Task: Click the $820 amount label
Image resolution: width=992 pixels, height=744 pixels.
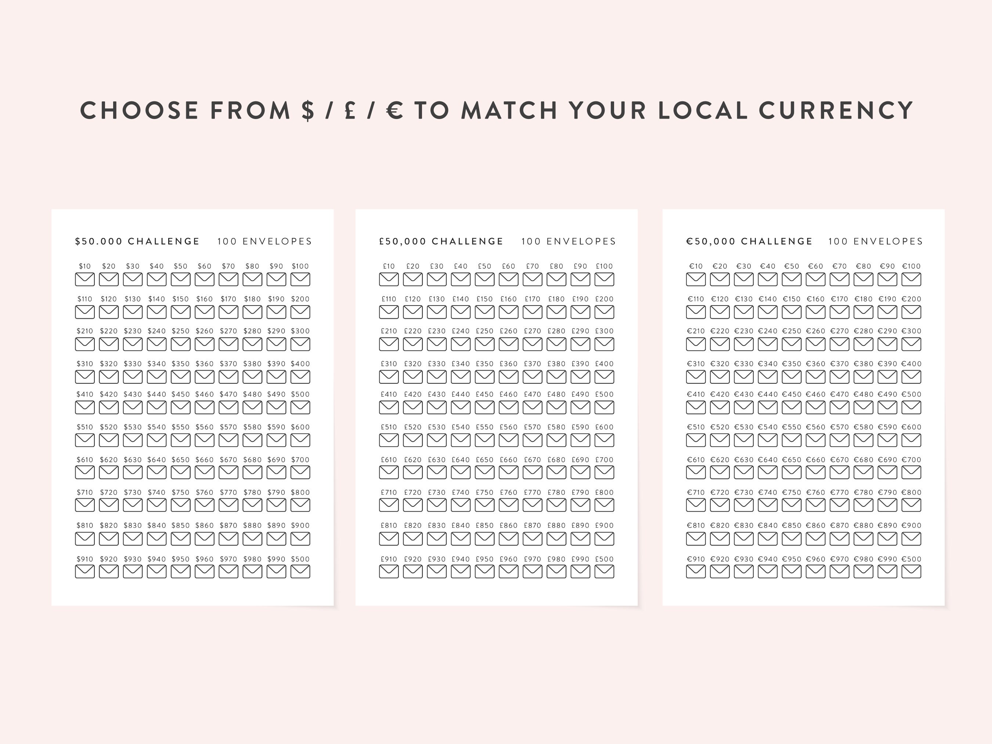Action: pos(108,525)
